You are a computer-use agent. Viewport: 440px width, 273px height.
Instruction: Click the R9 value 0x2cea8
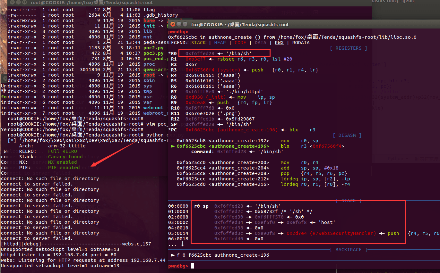pyautogui.click(x=195, y=103)
